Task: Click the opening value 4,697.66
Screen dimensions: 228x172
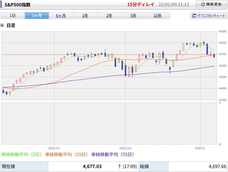Action: [x=217, y=166]
